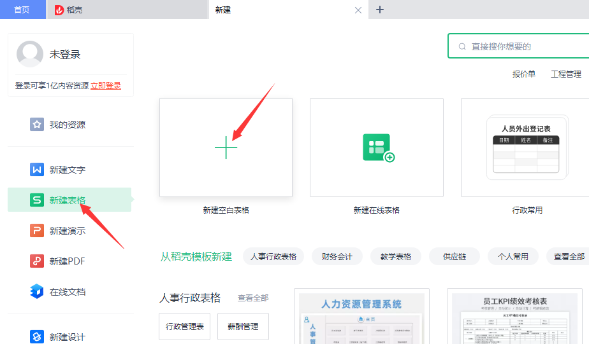
Task: Click the 稻壳 logo icon in tab
Action: click(59, 10)
